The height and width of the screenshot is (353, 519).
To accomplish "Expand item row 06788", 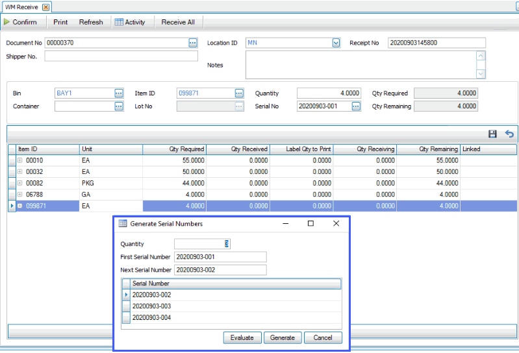I will (20, 195).
